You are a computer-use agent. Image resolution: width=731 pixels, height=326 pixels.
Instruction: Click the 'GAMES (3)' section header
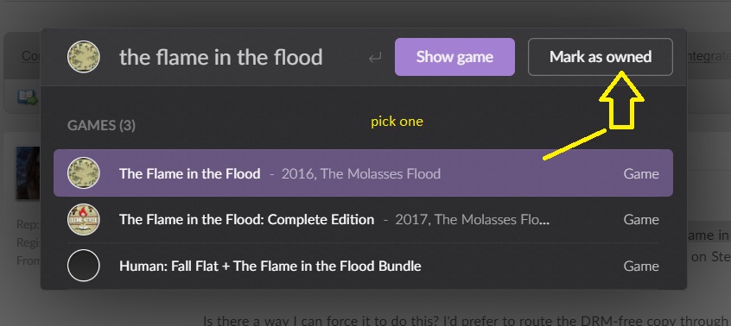coord(101,125)
